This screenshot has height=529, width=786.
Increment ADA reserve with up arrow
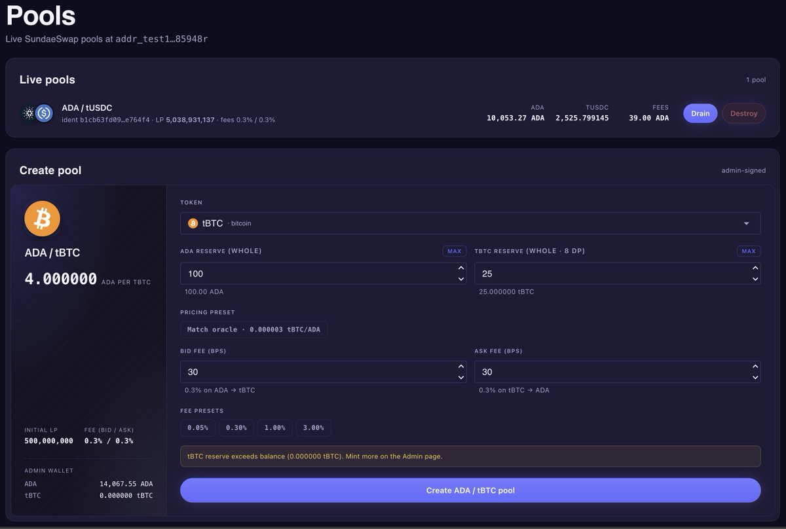pyautogui.click(x=461, y=268)
